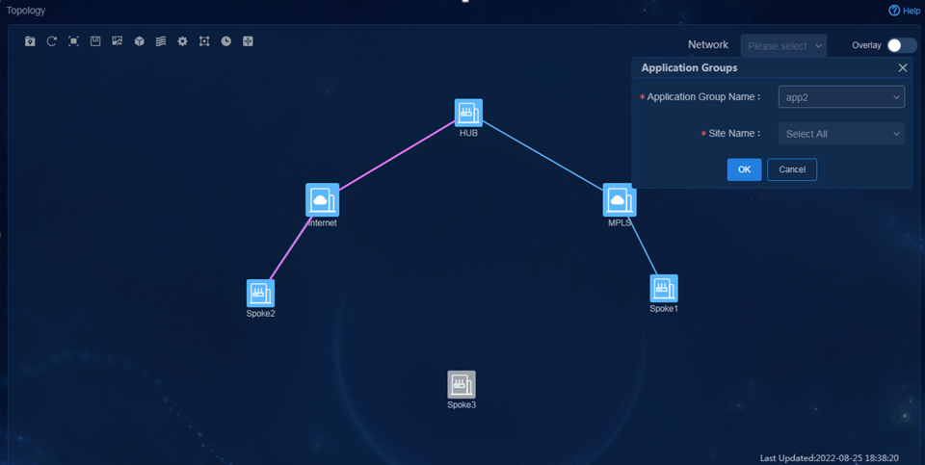The image size is (925, 465).
Task: Select the Internet cloud node
Action: tap(322, 200)
